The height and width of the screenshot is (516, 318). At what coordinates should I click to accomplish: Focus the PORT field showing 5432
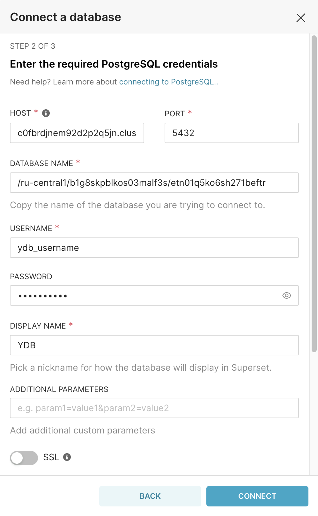click(231, 133)
